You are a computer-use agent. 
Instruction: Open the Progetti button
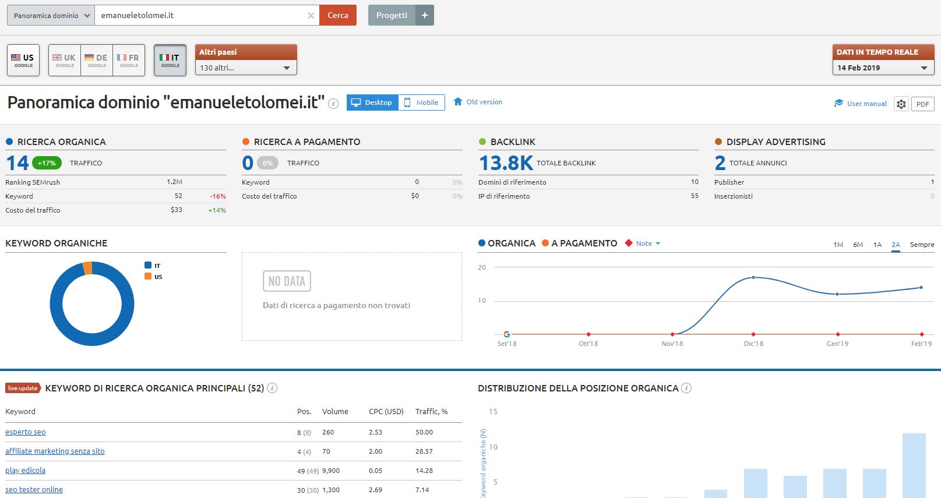point(392,15)
